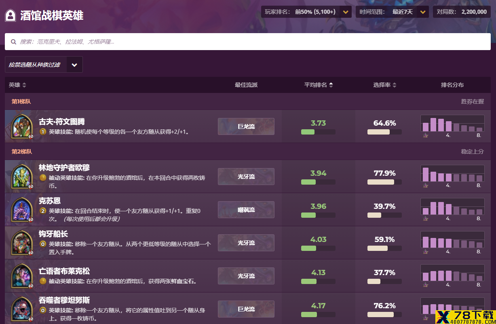Click 钩牙船长 hero portrait
The height and width of the screenshot is (324, 496).
tap(22, 243)
